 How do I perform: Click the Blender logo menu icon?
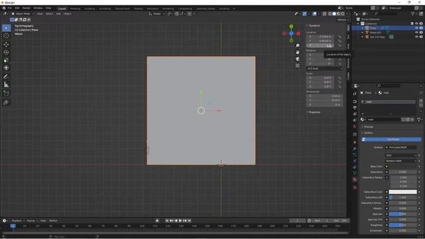point(4,8)
